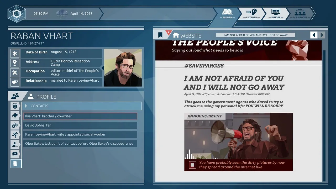Click the Outer Bonton Reception Camp address

pyautogui.click(x=70, y=63)
